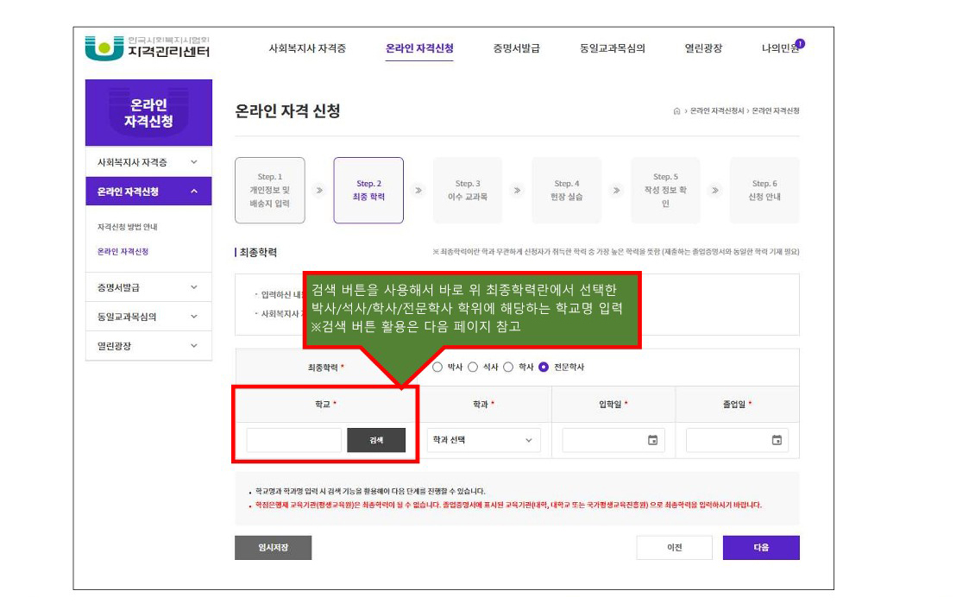The height and width of the screenshot is (616, 969).
Task: Go to Step 4 현장 실습
Action: click(x=567, y=191)
